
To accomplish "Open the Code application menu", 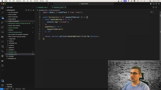I will click(6, 1).
